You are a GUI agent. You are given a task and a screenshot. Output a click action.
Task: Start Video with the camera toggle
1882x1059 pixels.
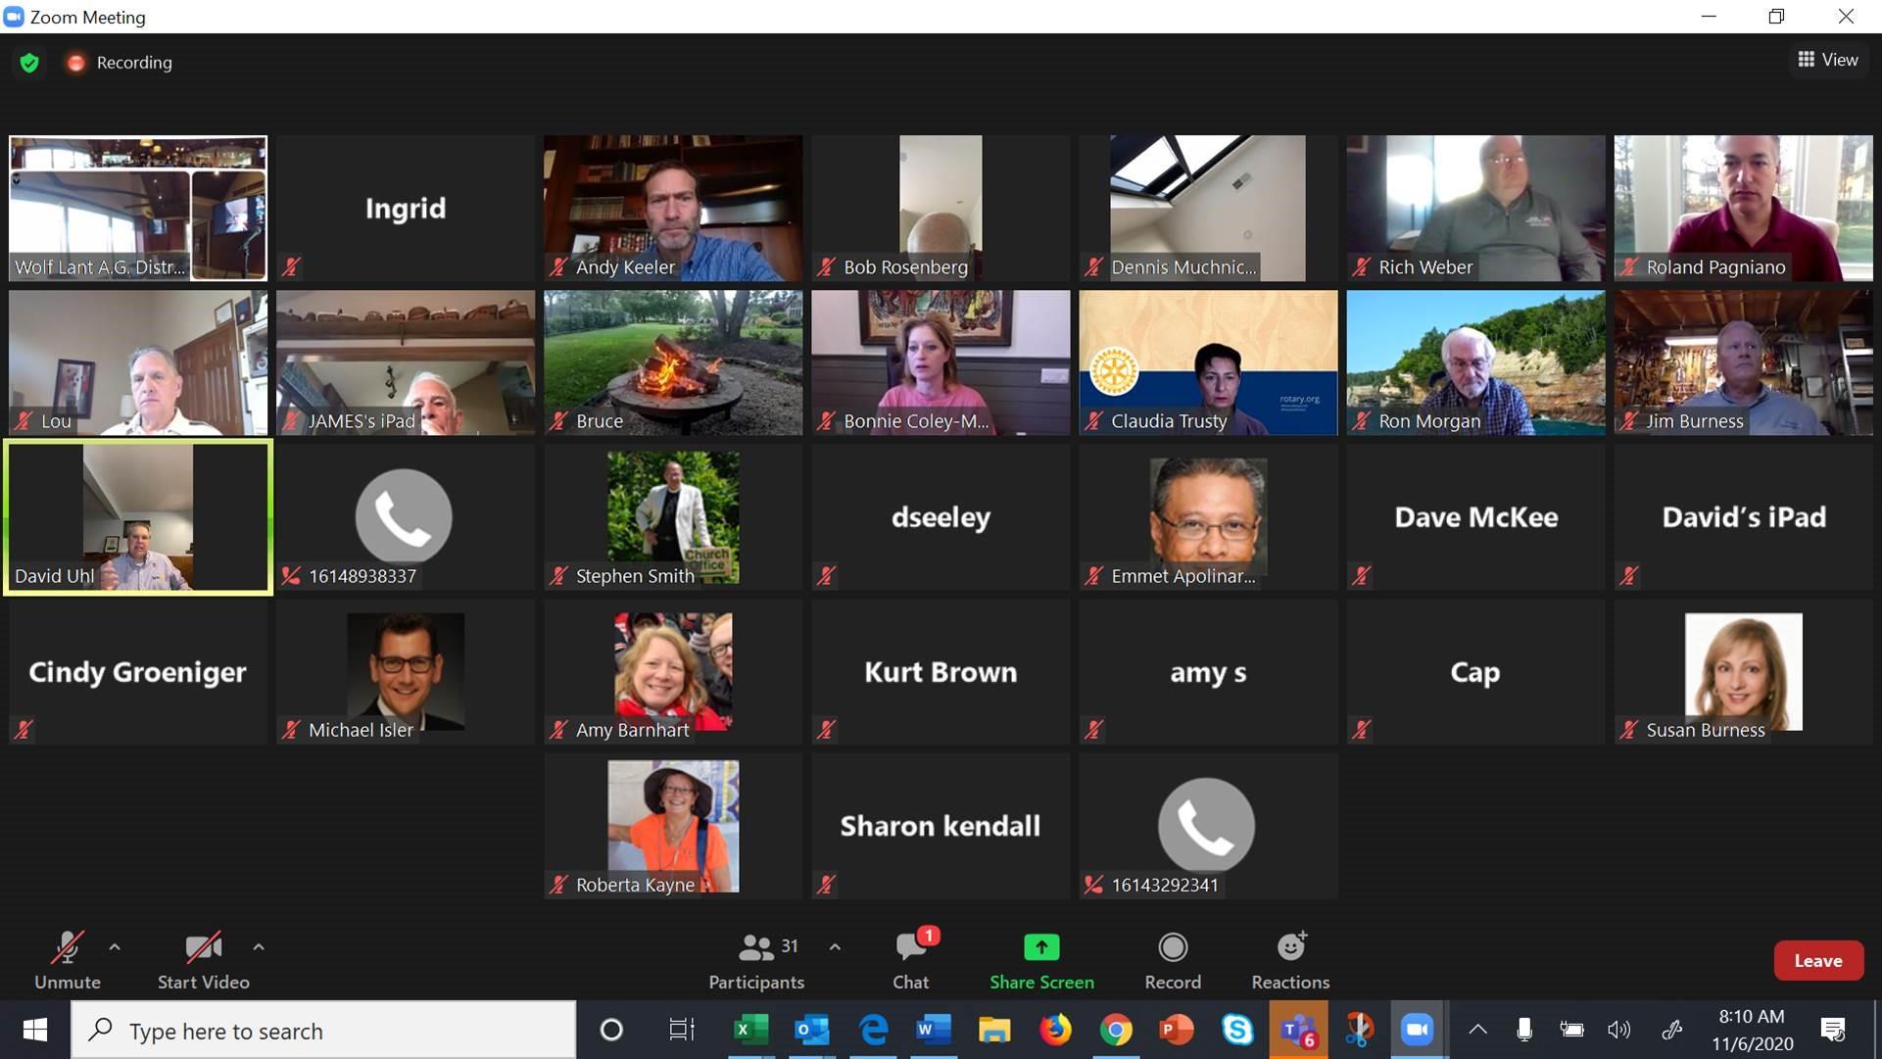coord(204,961)
